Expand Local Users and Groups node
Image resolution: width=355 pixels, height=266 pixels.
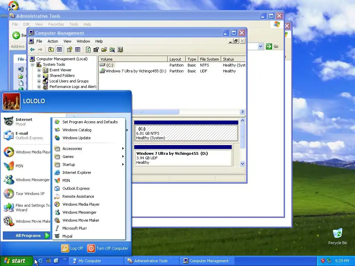click(39, 81)
